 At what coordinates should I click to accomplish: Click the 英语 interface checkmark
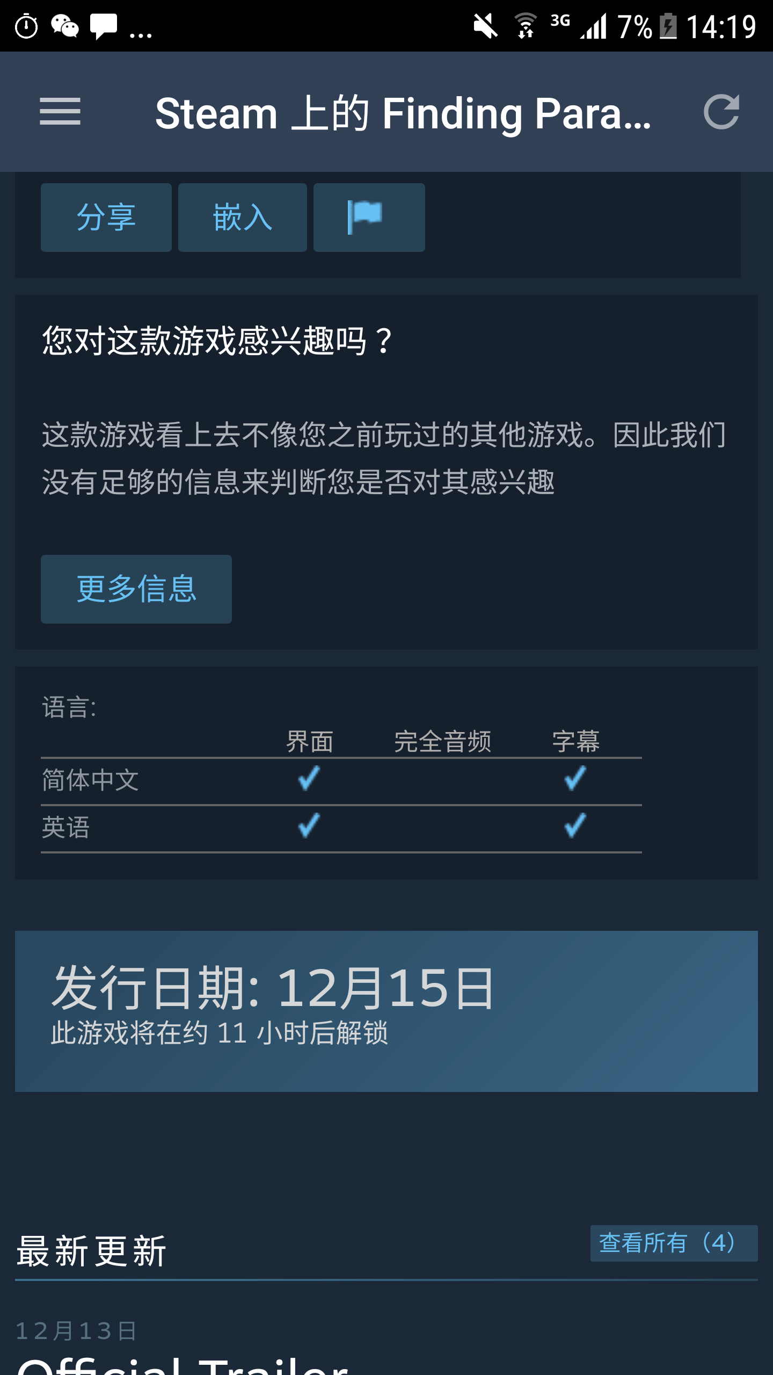pyautogui.click(x=309, y=826)
